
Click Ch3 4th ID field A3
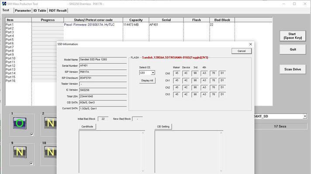pyautogui.click(x=204, y=94)
